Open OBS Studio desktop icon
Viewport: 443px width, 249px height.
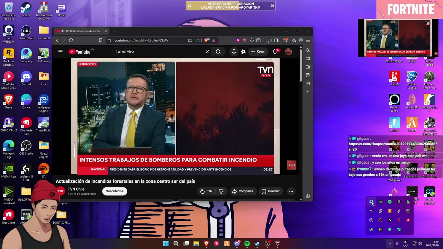[x=26, y=148]
